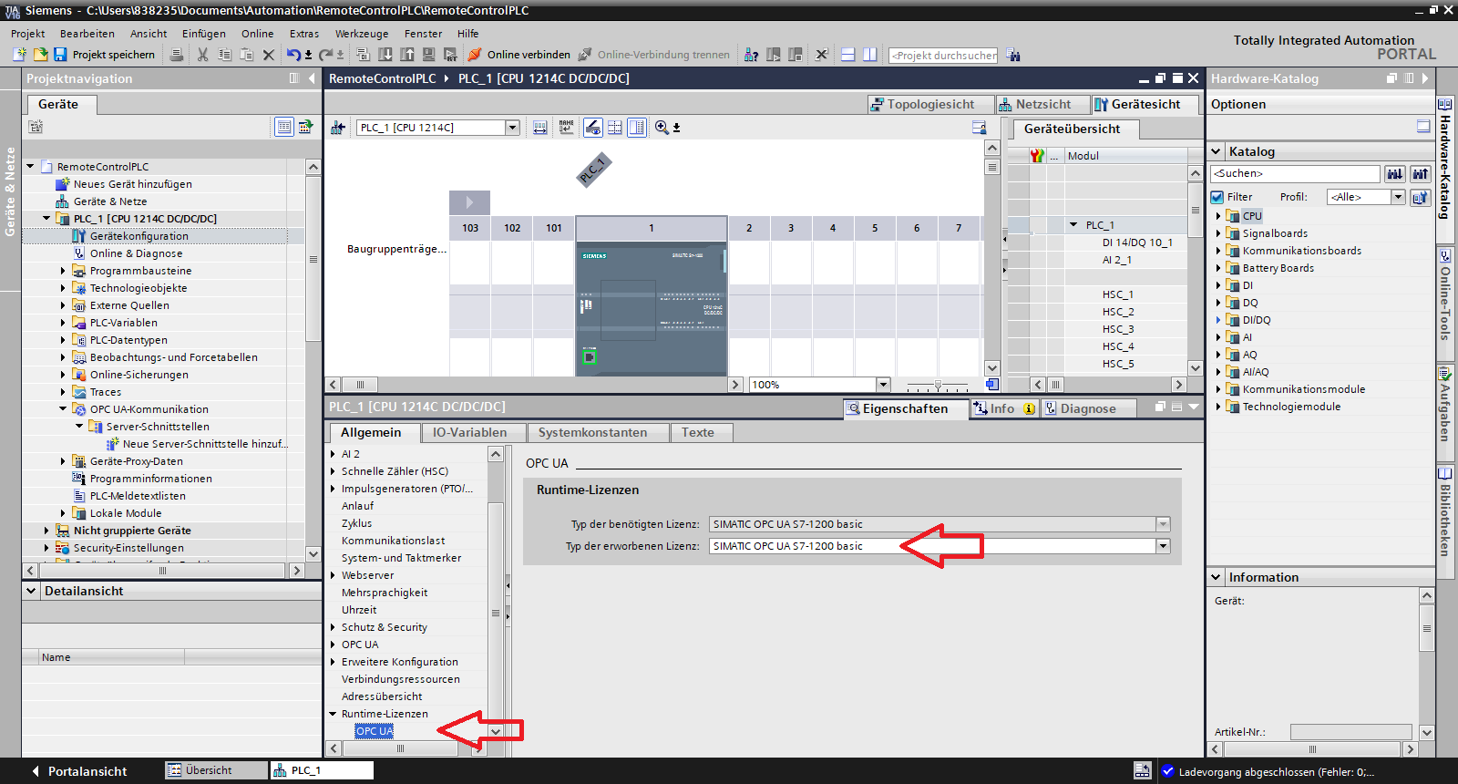
Task: Open the PLC_1 device selector dropdown
Action: 513,128
